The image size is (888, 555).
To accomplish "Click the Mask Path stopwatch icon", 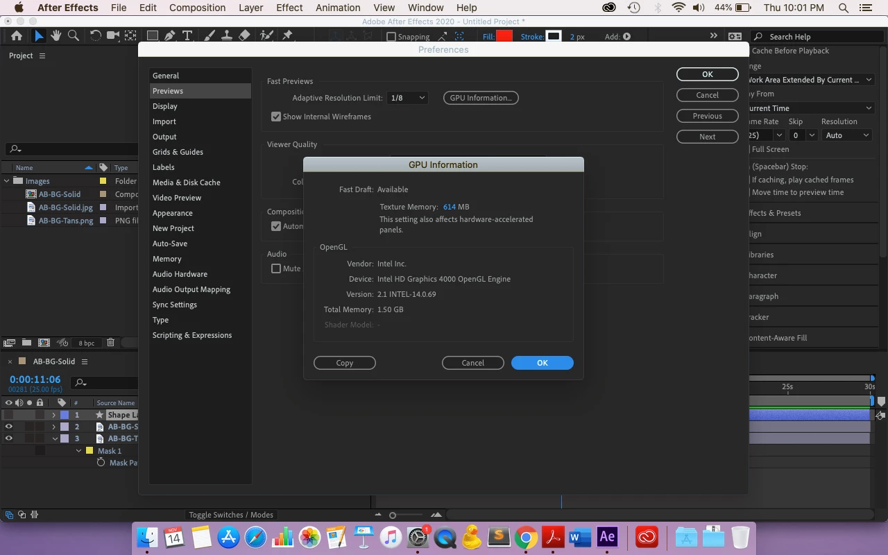I will point(101,463).
